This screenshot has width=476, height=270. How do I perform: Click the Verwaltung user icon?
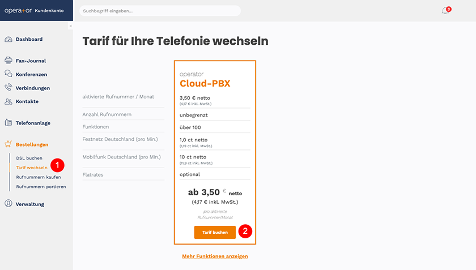coord(8,204)
